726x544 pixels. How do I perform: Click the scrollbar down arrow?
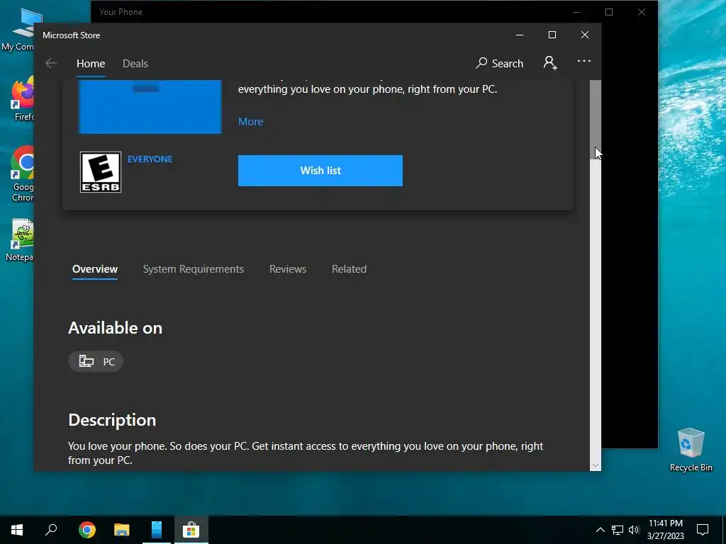[596, 465]
